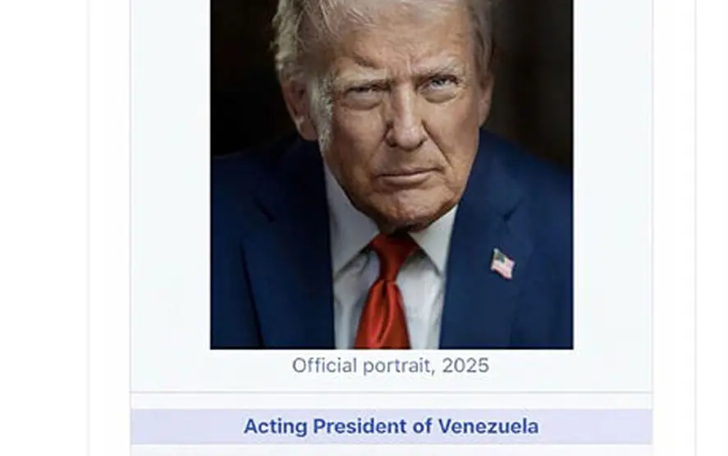Click the "Acting President of Venezuela" link
728x456 pixels.
click(x=391, y=426)
